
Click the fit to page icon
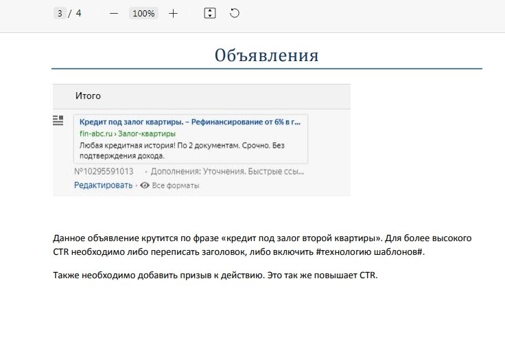(x=210, y=13)
